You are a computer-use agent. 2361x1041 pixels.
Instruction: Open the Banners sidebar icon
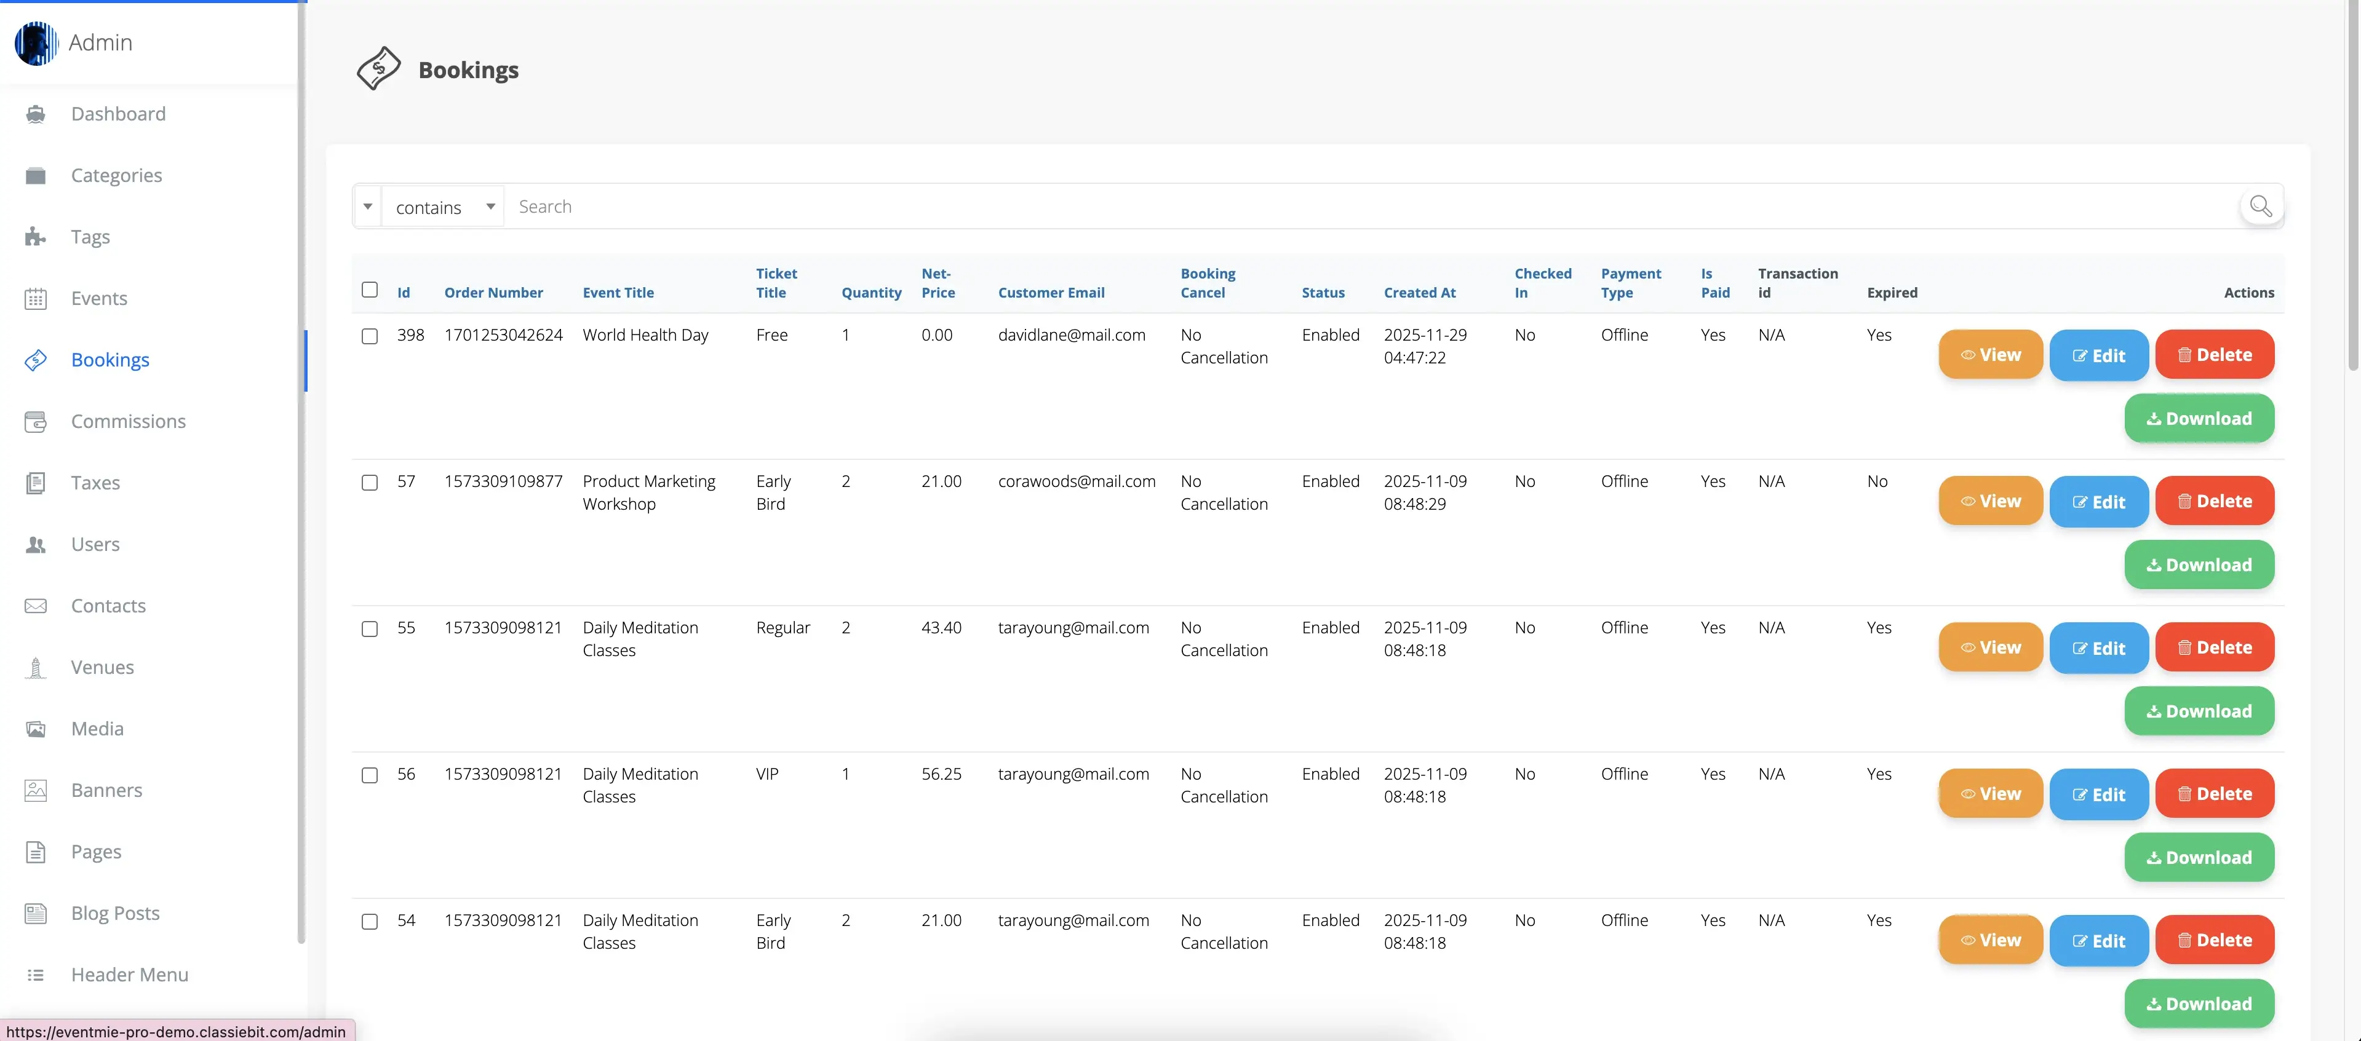pyautogui.click(x=36, y=790)
